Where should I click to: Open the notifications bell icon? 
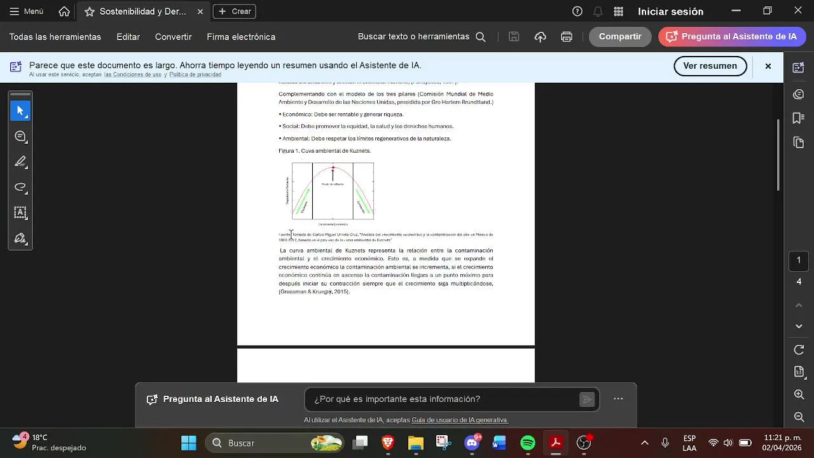tap(598, 11)
